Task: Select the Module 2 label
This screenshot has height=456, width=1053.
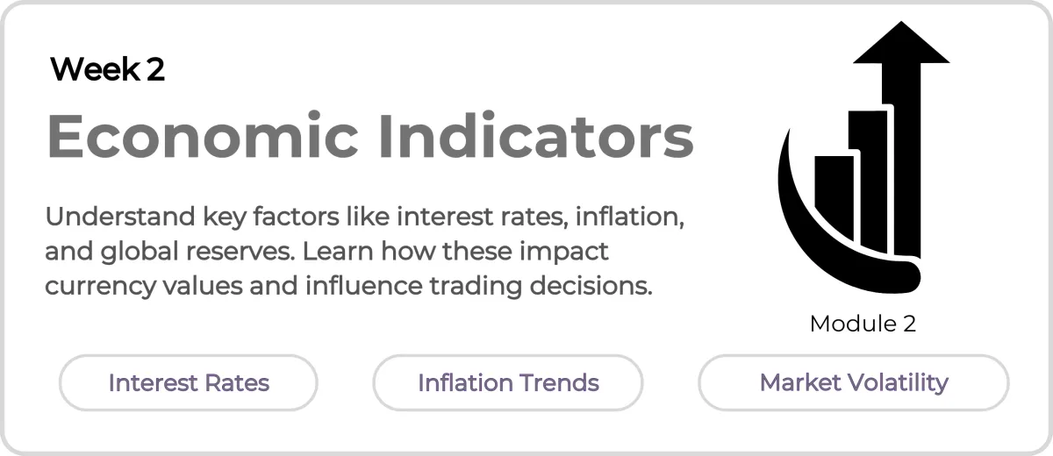Action: point(863,324)
